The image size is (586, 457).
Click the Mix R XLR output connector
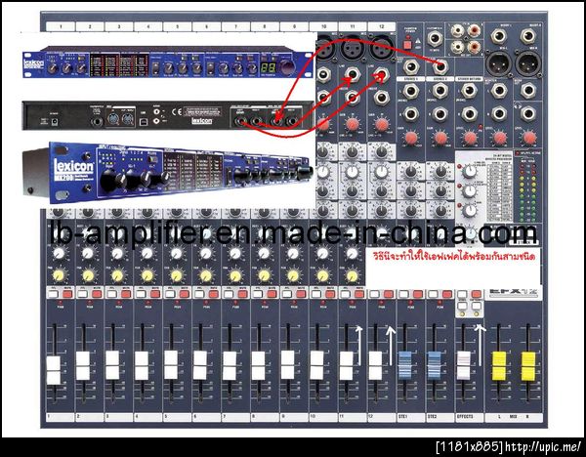click(x=528, y=63)
